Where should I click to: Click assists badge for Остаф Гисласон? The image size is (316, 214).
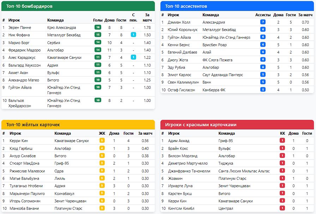pyautogui.click(x=263, y=90)
